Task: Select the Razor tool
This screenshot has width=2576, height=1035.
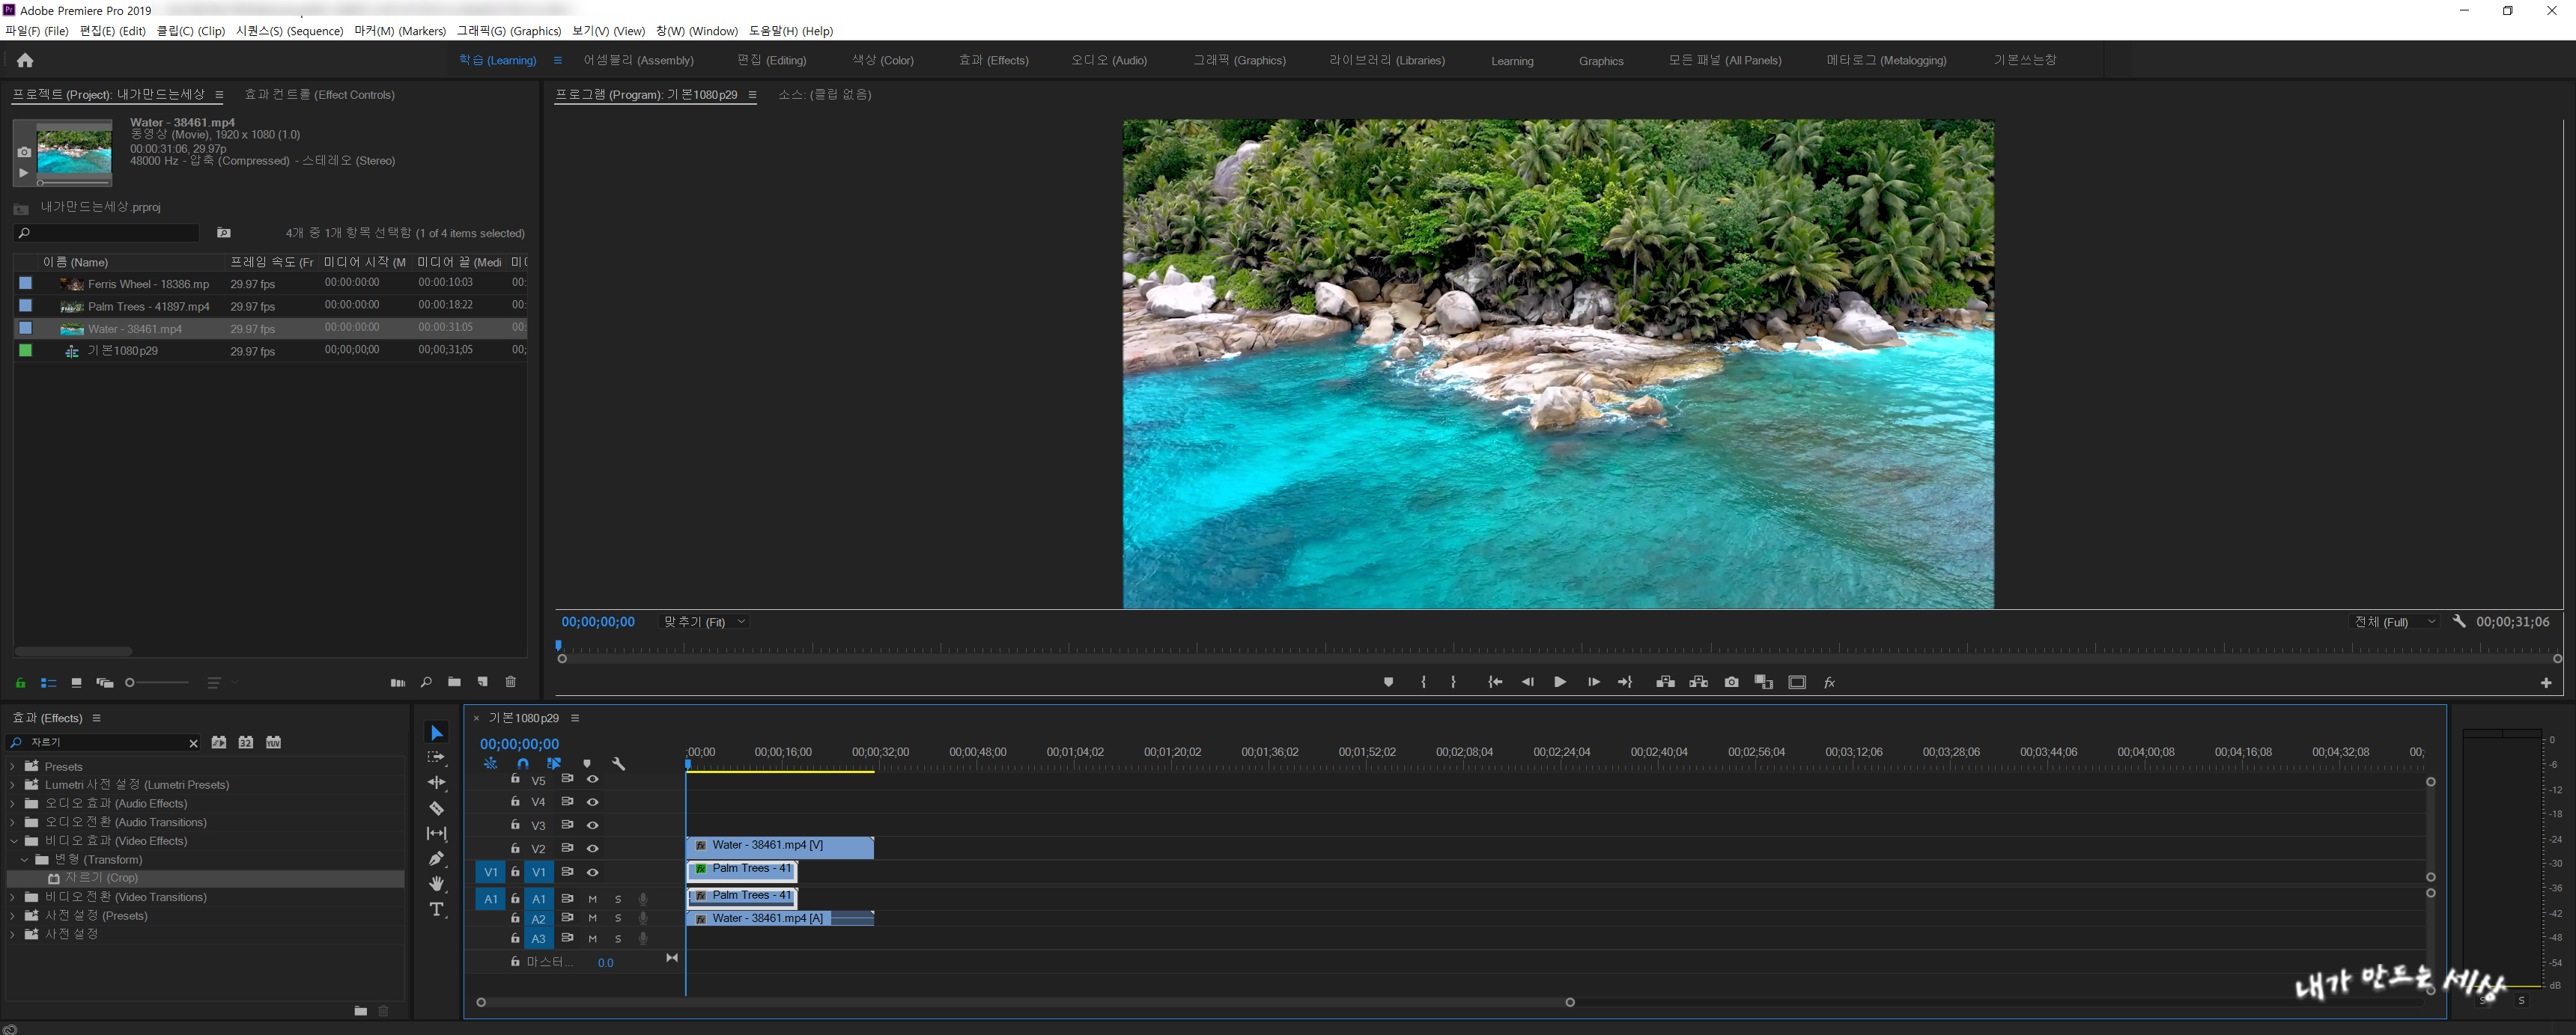Action: point(436,808)
